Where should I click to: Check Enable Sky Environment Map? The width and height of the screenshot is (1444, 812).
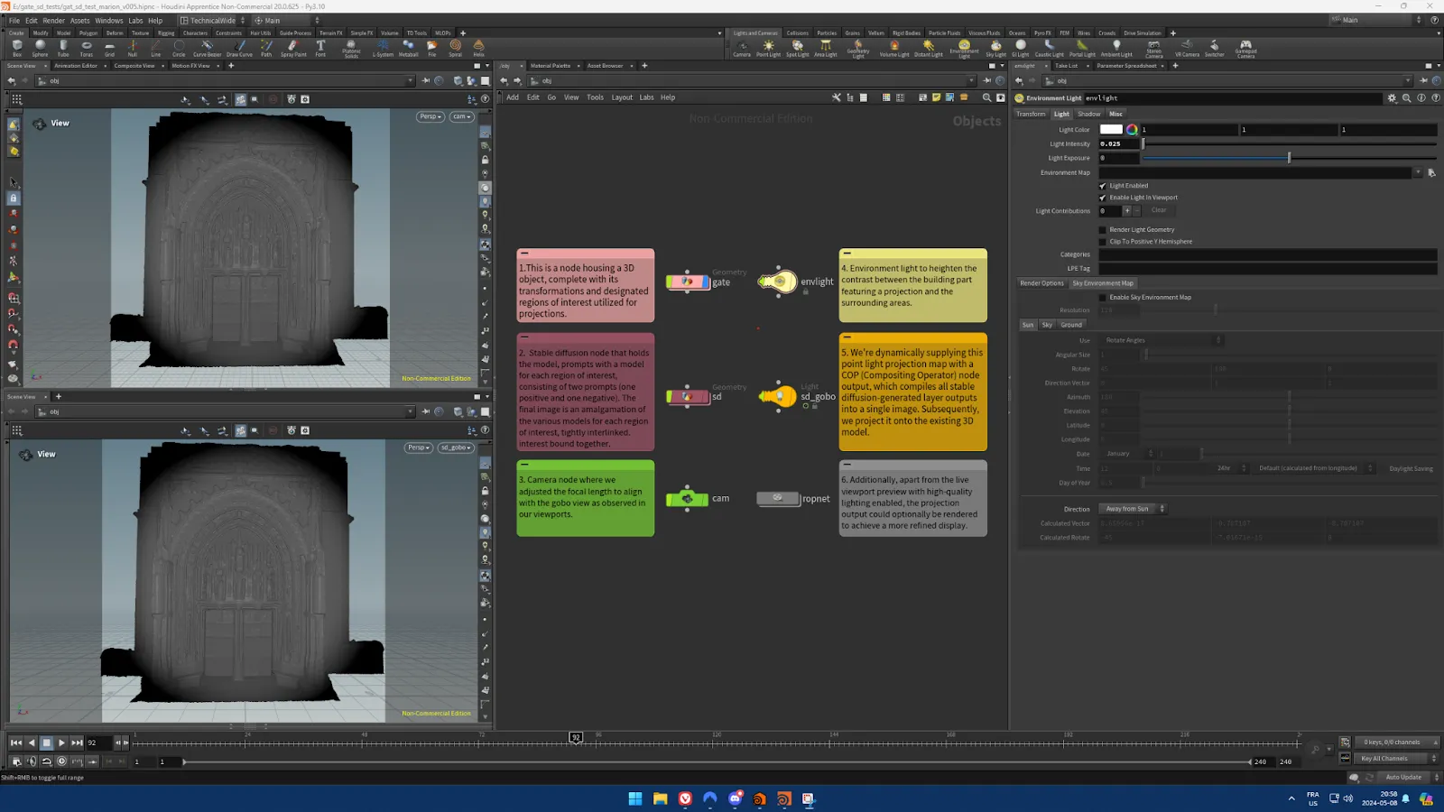[x=1102, y=298]
